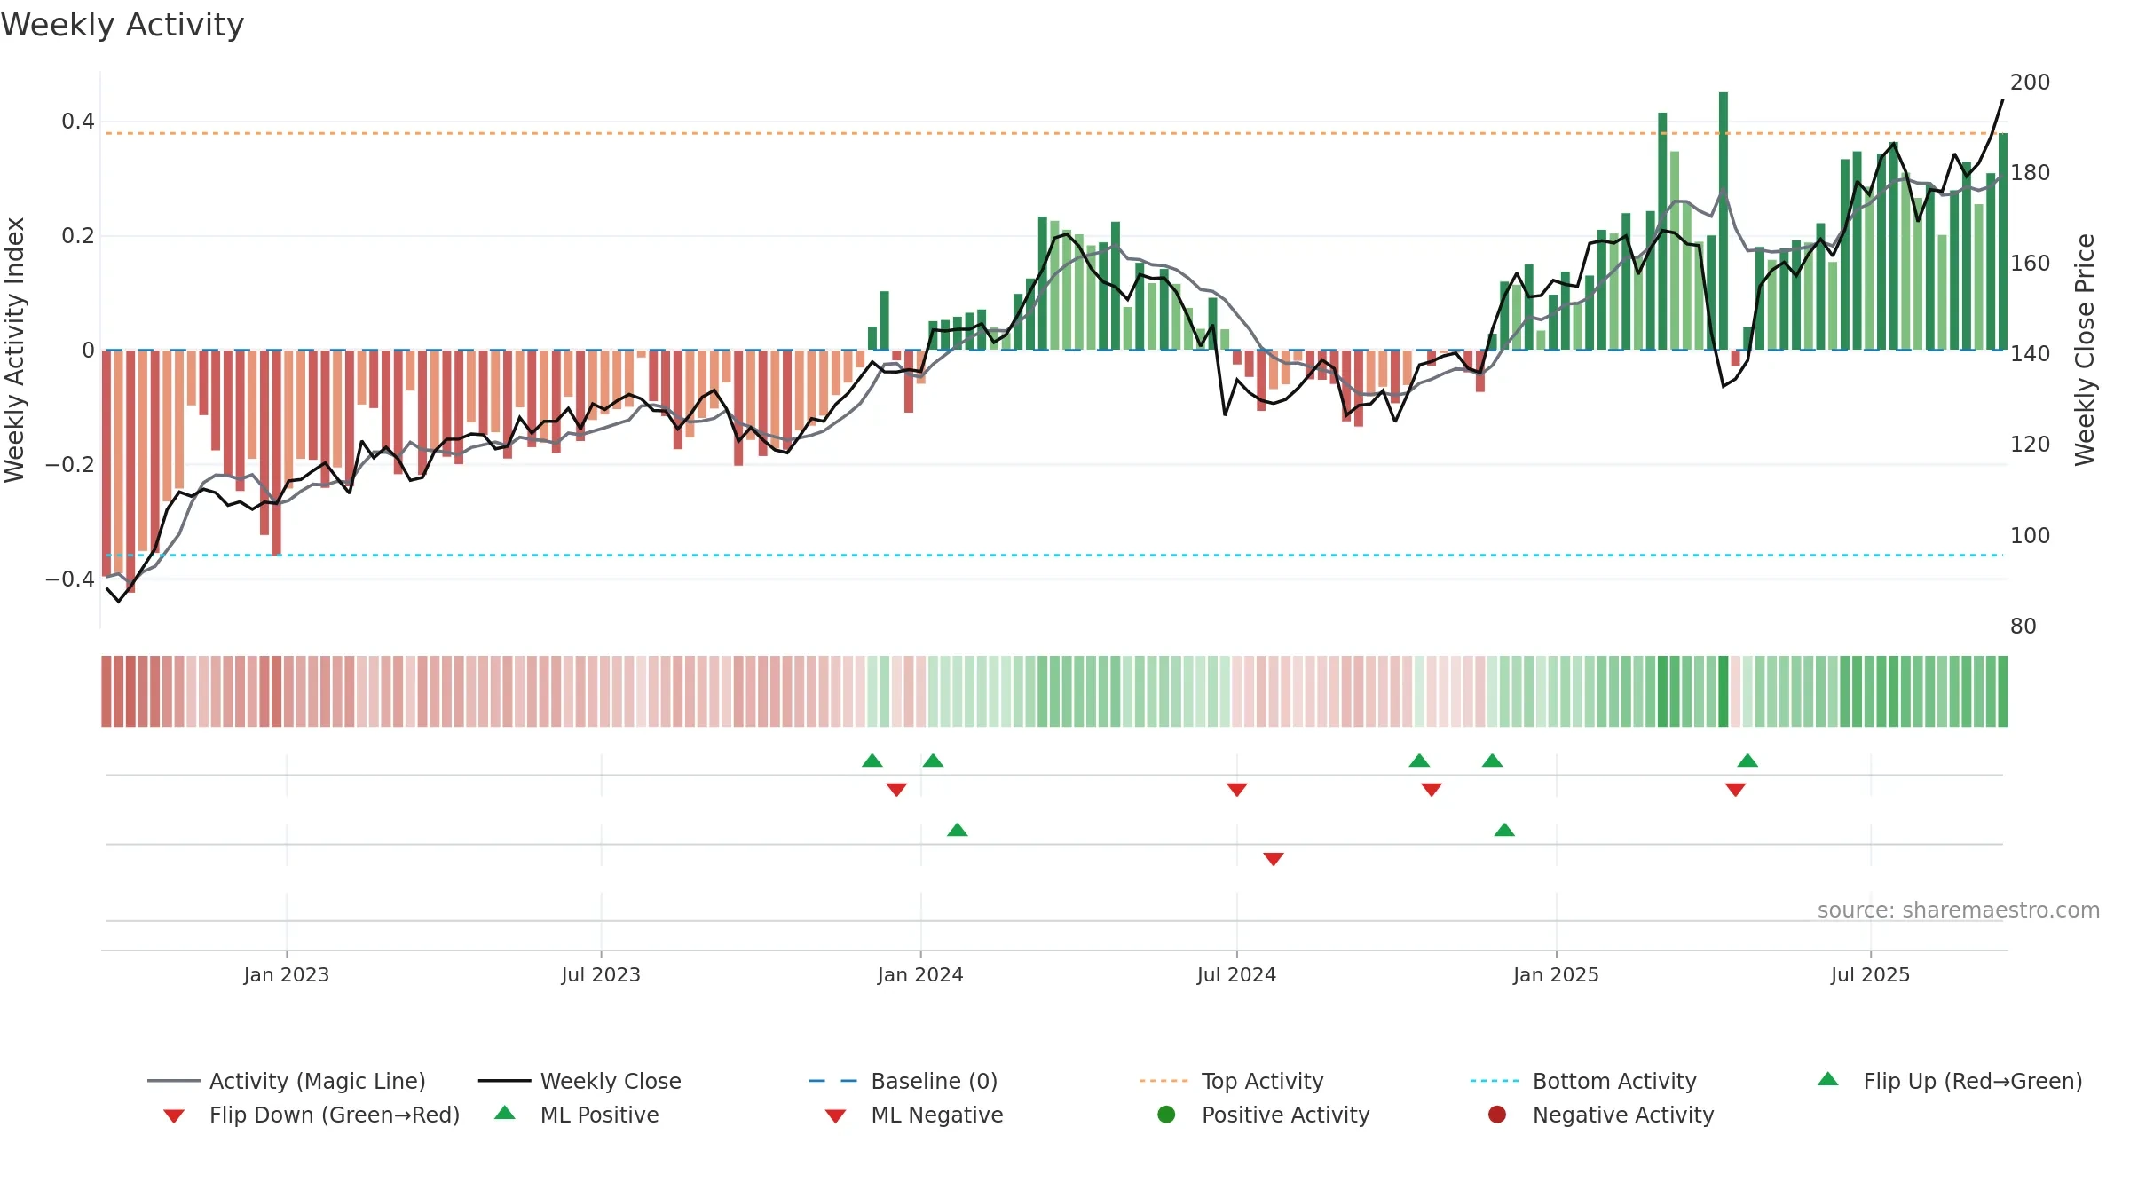Click the Jan 2023 x-axis label

[x=287, y=975]
